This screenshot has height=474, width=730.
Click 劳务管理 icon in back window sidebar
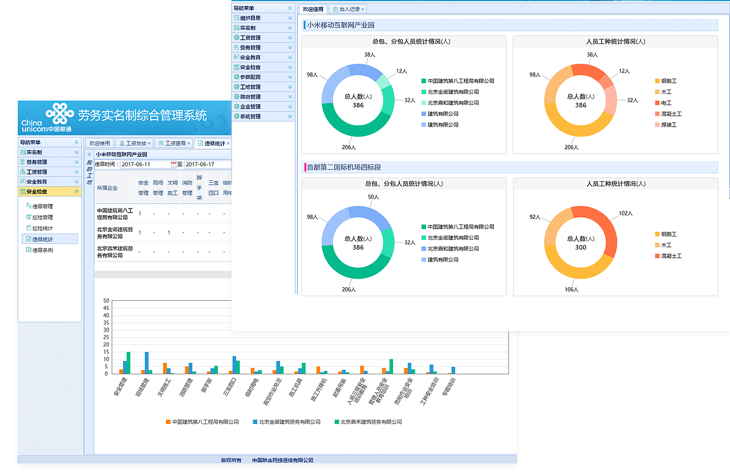(x=23, y=162)
